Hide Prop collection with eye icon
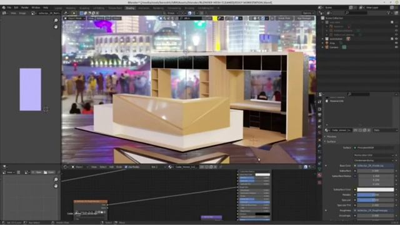The width and height of the screenshot is (400, 225). [x=396, y=43]
